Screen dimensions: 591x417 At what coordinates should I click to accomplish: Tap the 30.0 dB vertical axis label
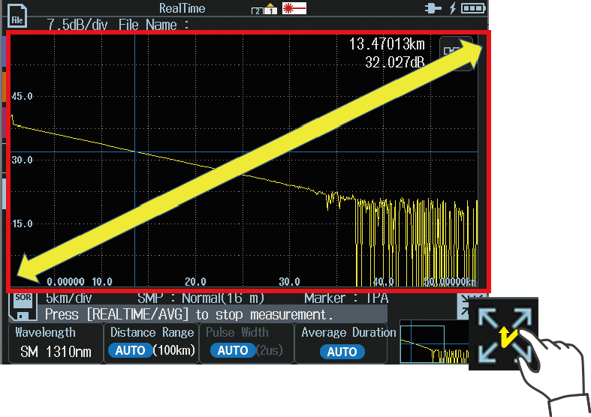pos(22,160)
